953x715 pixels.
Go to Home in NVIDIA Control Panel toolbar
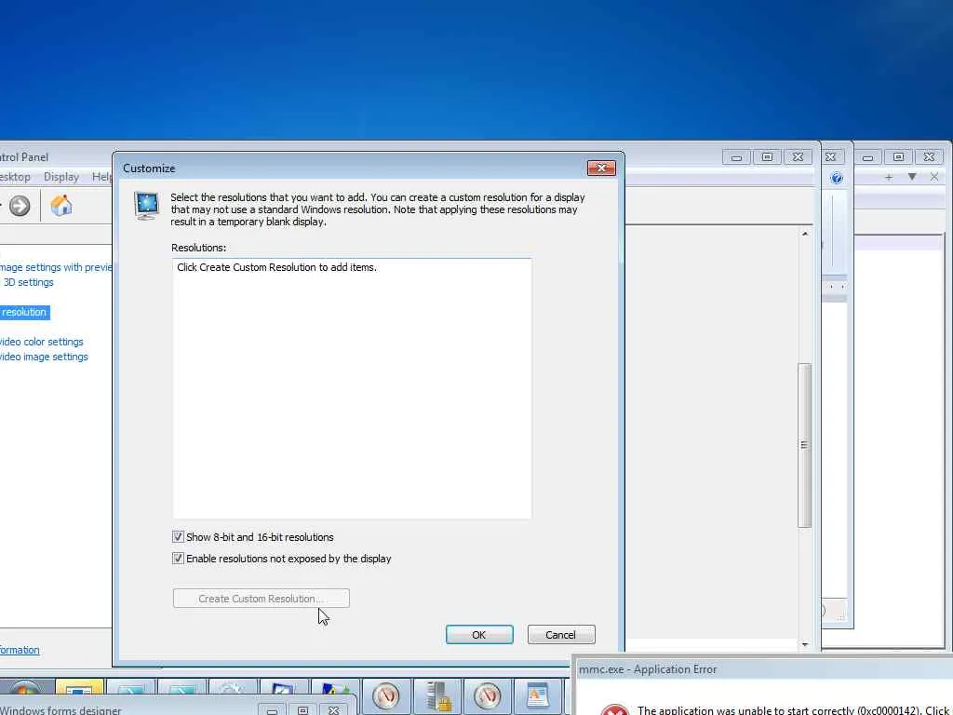[60, 206]
